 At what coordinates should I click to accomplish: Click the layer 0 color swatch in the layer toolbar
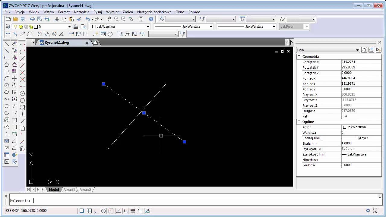(x=36, y=27)
